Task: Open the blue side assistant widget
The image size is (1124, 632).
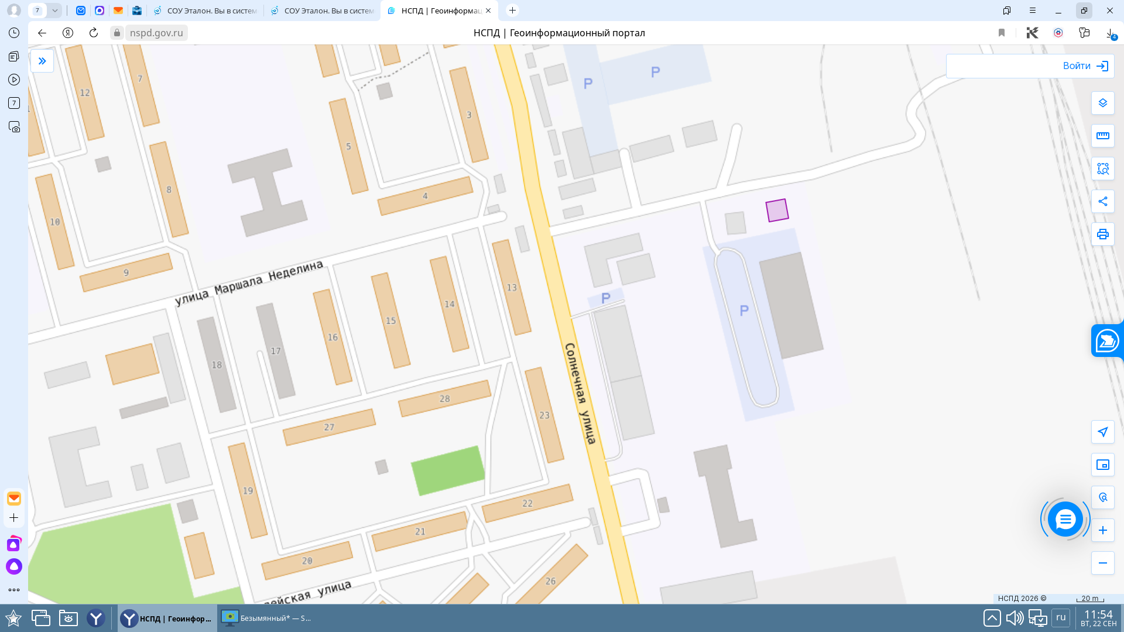Action: point(1107,341)
